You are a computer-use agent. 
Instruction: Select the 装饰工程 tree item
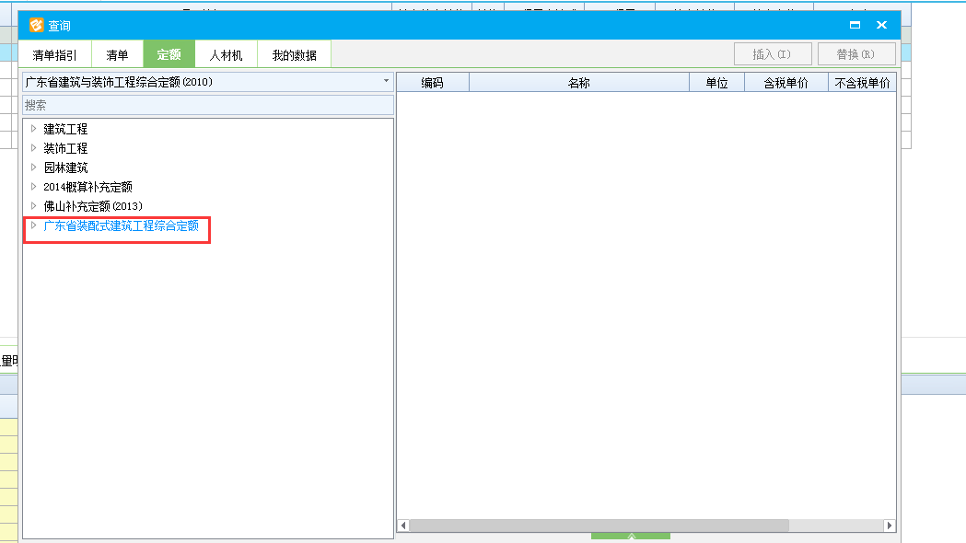(x=66, y=148)
